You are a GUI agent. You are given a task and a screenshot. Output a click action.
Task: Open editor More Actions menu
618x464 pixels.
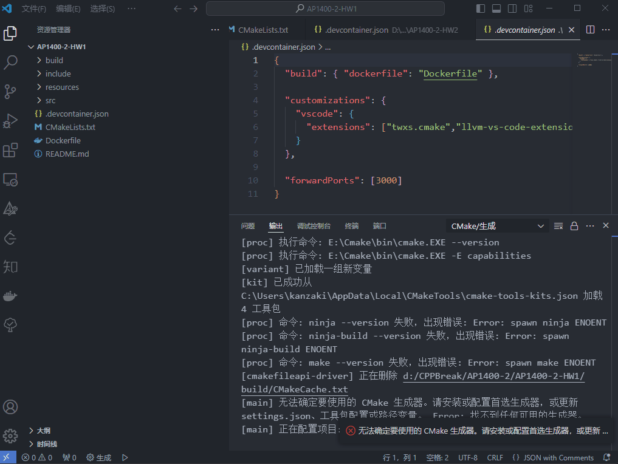pos(606,30)
